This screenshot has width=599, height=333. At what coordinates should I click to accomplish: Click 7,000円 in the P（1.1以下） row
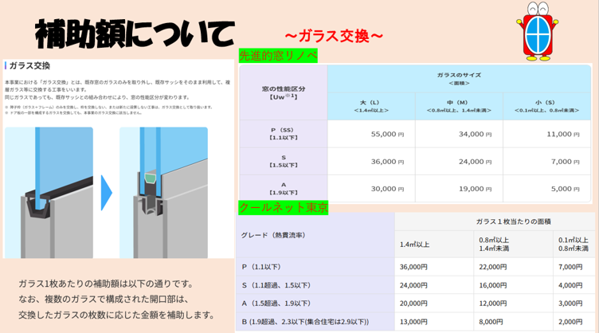(574, 267)
